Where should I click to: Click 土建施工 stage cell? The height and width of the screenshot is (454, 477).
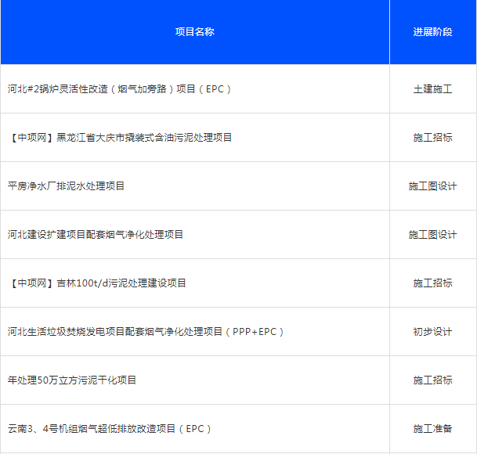click(x=432, y=89)
